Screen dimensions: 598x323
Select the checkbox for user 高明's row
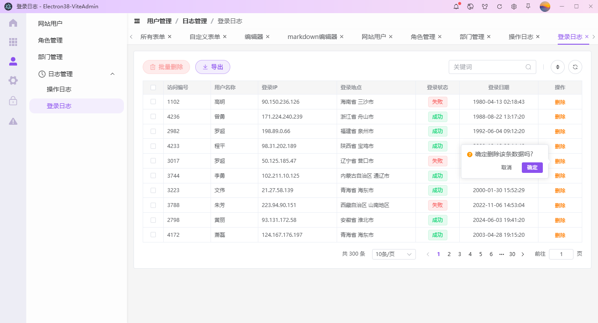(x=153, y=102)
